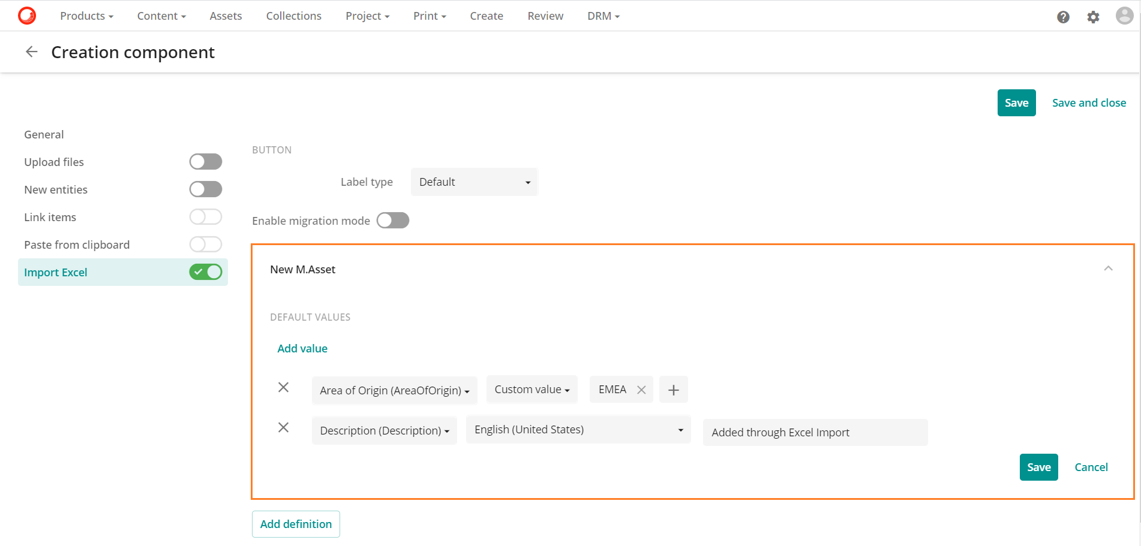Turn on Enable migration mode
This screenshot has height=546, width=1141.
pyautogui.click(x=393, y=220)
